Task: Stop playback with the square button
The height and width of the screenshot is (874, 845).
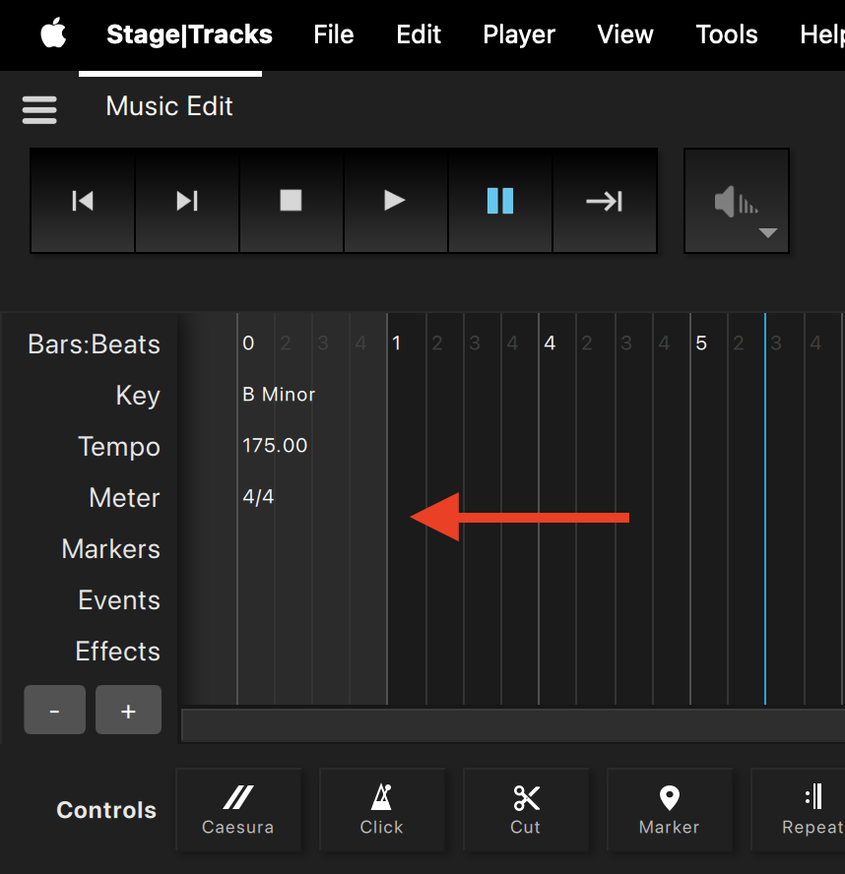Action: [292, 201]
